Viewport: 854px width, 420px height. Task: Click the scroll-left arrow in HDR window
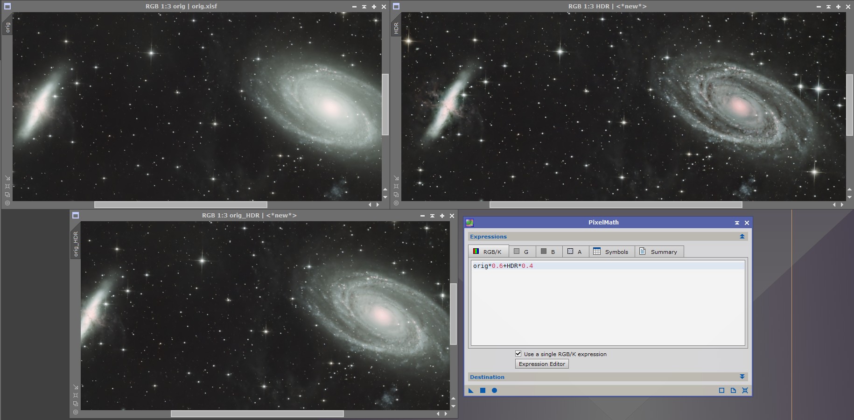pos(834,204)
